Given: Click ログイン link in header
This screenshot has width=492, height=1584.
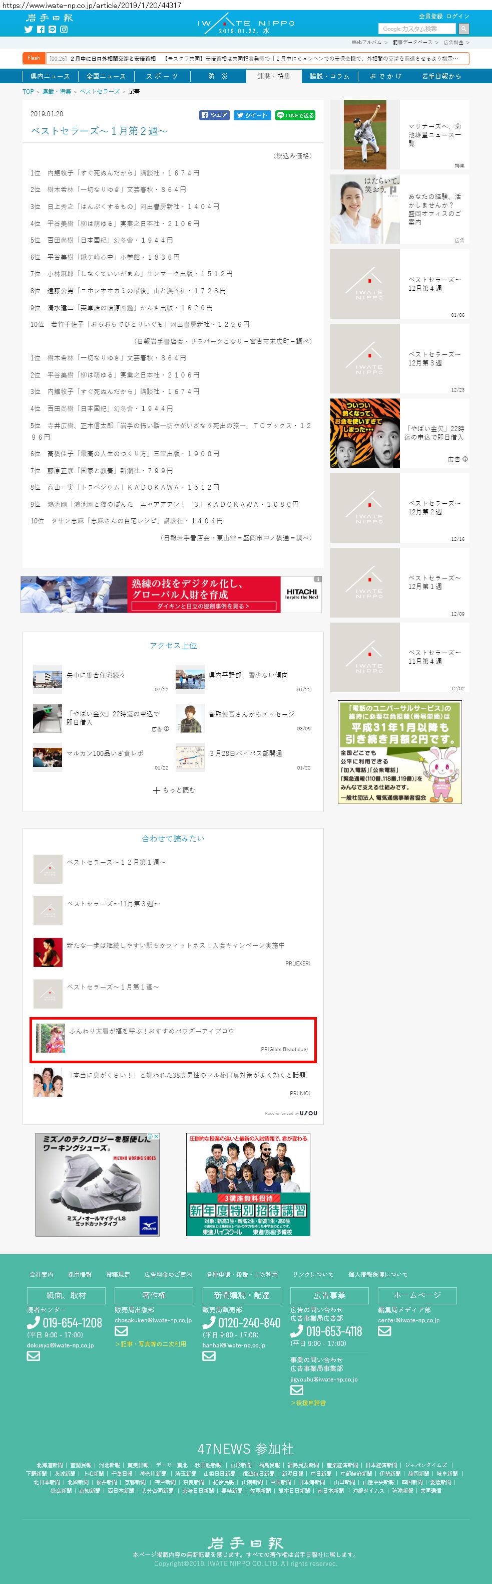Looking at the screenshot, I should [457, 17].
